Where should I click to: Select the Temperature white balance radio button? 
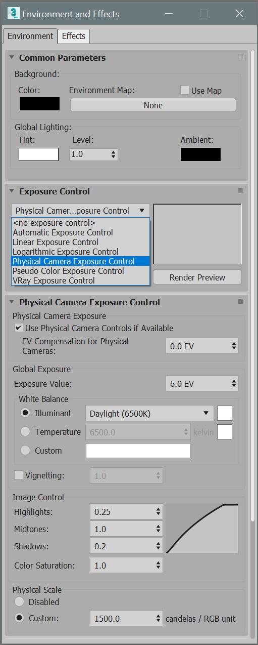pos(25,432)
